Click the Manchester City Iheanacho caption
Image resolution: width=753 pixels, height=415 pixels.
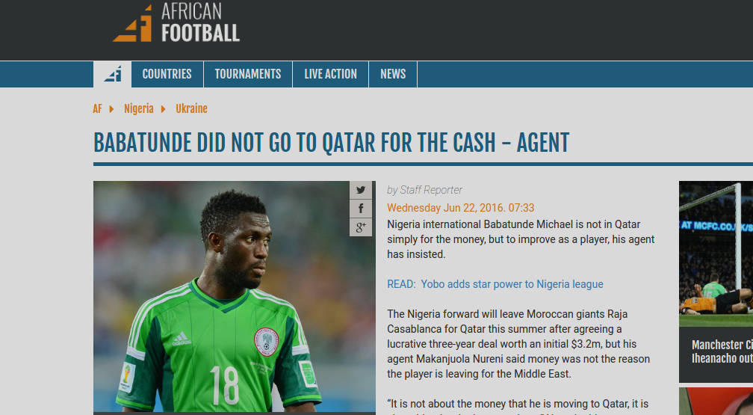click(x=722, y=351)
